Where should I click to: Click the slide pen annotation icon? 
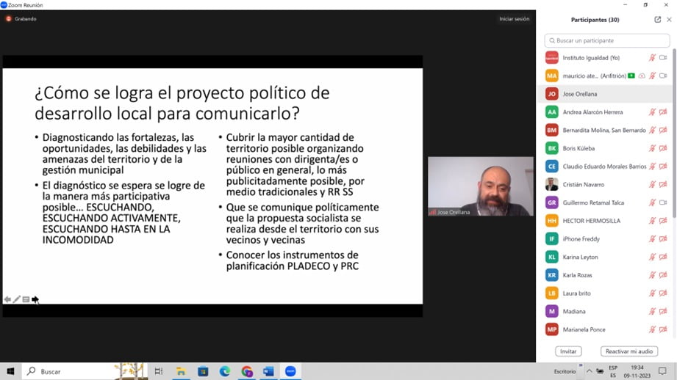17,299
